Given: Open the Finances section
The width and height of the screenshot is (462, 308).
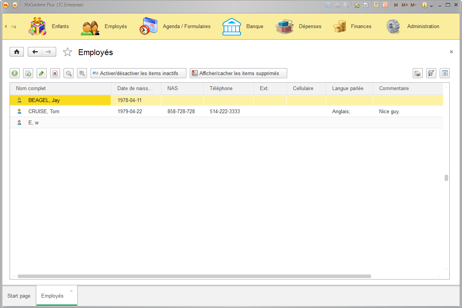Looking at the screenshot, I should point(360,26).
